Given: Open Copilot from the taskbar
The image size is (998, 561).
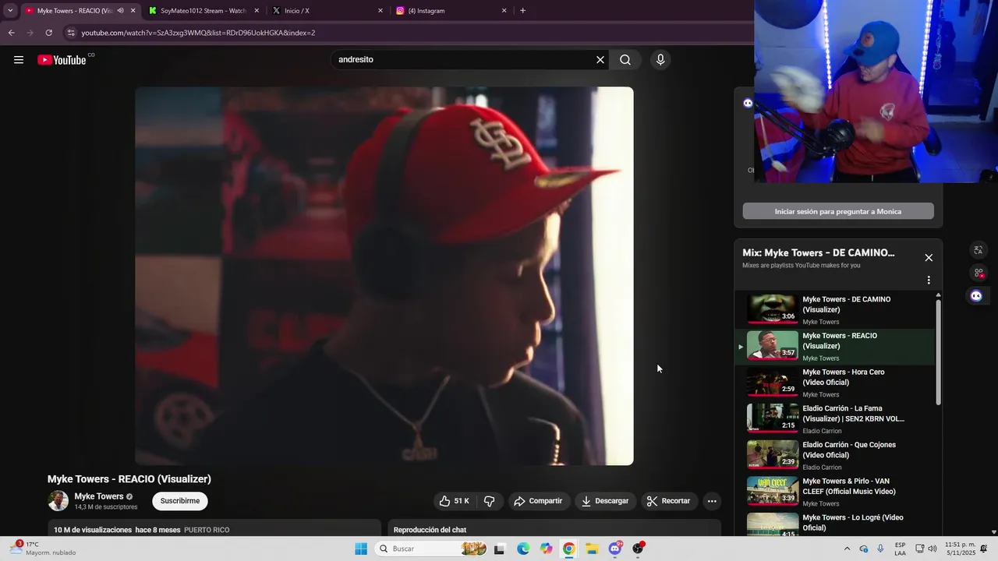Looking at the screenshot, I should [546, 549].
